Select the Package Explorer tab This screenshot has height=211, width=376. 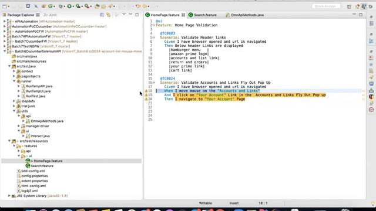point(21,15)
